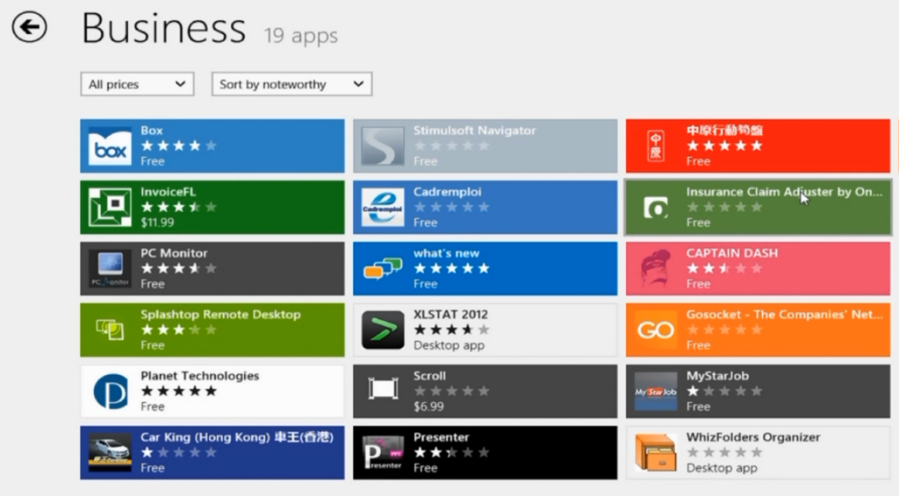Select the WhizFolders Organizer title
The height and width of the screenshot is (496, 899).
point(753,437)
